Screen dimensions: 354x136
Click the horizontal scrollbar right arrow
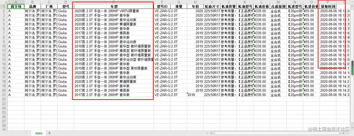click(x=344, y=133)
